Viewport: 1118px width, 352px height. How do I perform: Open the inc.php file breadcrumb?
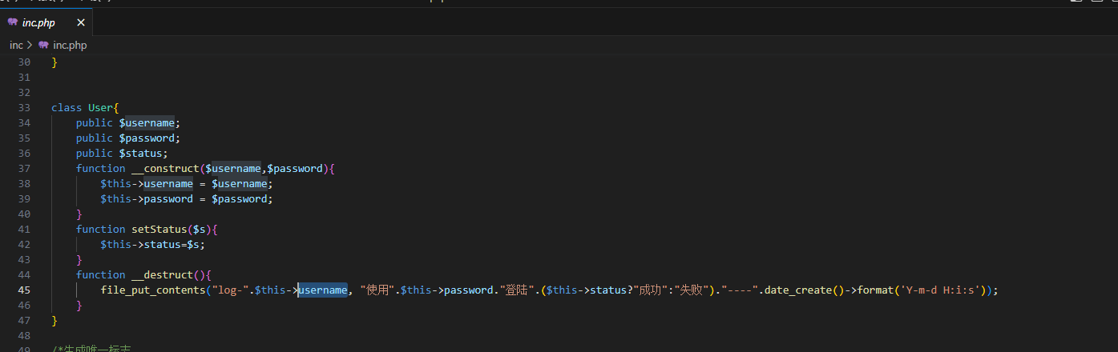70,46
